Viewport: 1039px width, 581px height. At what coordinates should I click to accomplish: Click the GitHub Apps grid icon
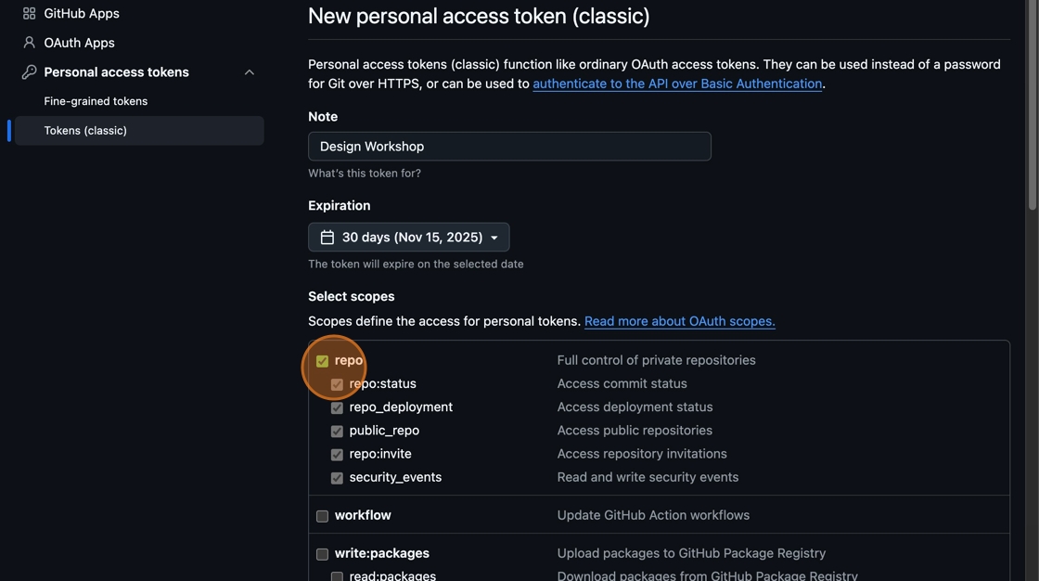click(29, 14)
